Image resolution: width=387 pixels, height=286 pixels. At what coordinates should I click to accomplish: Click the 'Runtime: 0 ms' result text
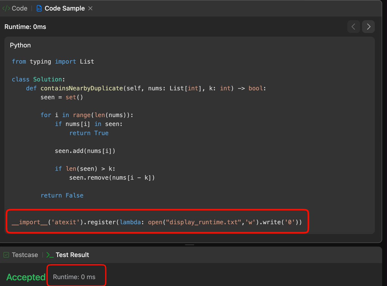(x=74, y=277)
